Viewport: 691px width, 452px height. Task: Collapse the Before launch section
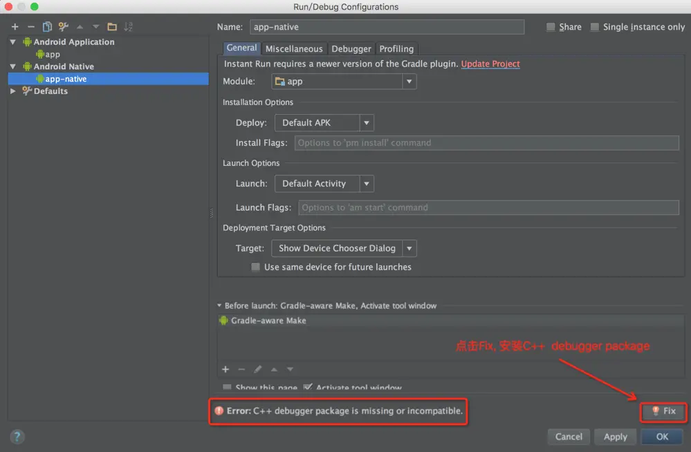click(x=219, y=305)
